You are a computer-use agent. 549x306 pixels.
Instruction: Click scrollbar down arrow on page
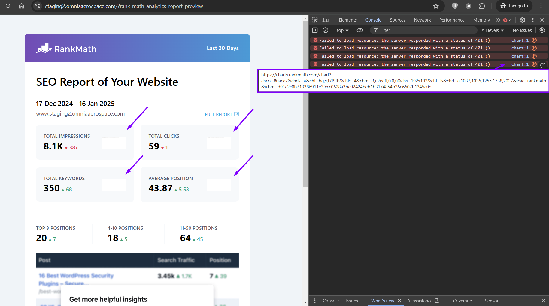[x=305, y=302]
